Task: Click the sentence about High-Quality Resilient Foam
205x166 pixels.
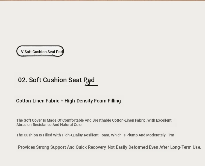Action: coord(95,135)
